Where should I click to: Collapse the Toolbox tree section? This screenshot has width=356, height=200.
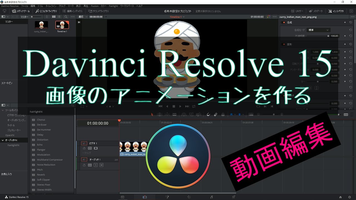point(3,110)
